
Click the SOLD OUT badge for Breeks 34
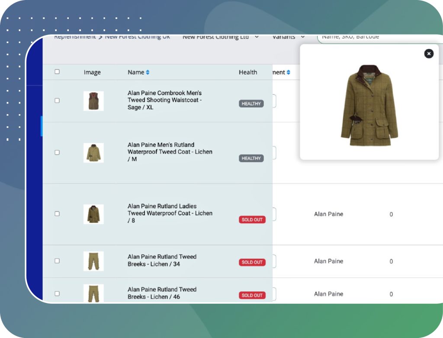click(x=252, y=262)
